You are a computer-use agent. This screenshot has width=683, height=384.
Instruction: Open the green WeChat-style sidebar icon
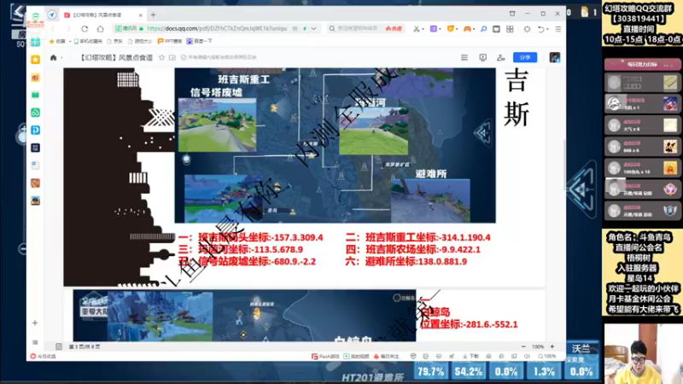(x=35, y=113)
